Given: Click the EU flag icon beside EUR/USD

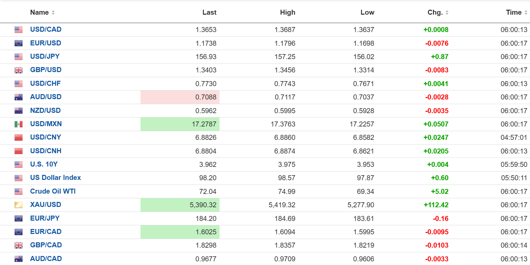Looking at the screenshot, I should [18, 43].
